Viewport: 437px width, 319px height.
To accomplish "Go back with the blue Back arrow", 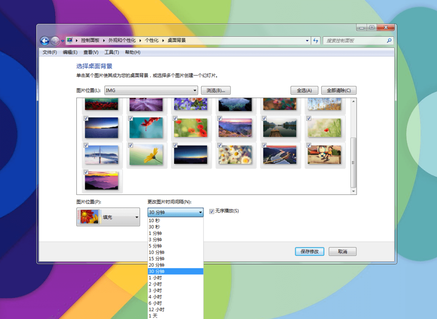I will [x=44, y=41].
